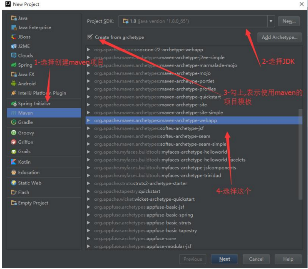Select maven-archetype-j2ee-simple row

(194, 57)
